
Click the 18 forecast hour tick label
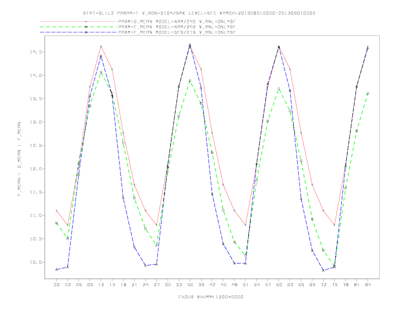pyautogui.click(x=123, y=285)
